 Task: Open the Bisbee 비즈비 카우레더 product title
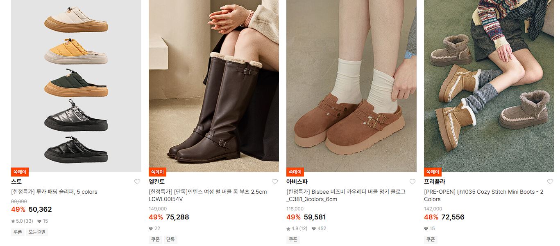[346, 196]
